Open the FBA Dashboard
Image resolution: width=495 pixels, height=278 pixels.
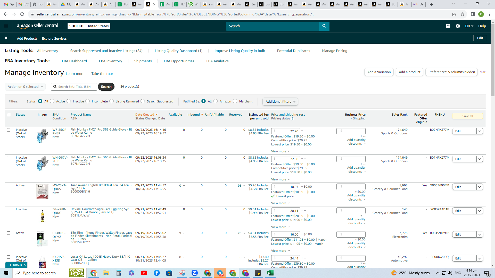(x=74, y=61)
